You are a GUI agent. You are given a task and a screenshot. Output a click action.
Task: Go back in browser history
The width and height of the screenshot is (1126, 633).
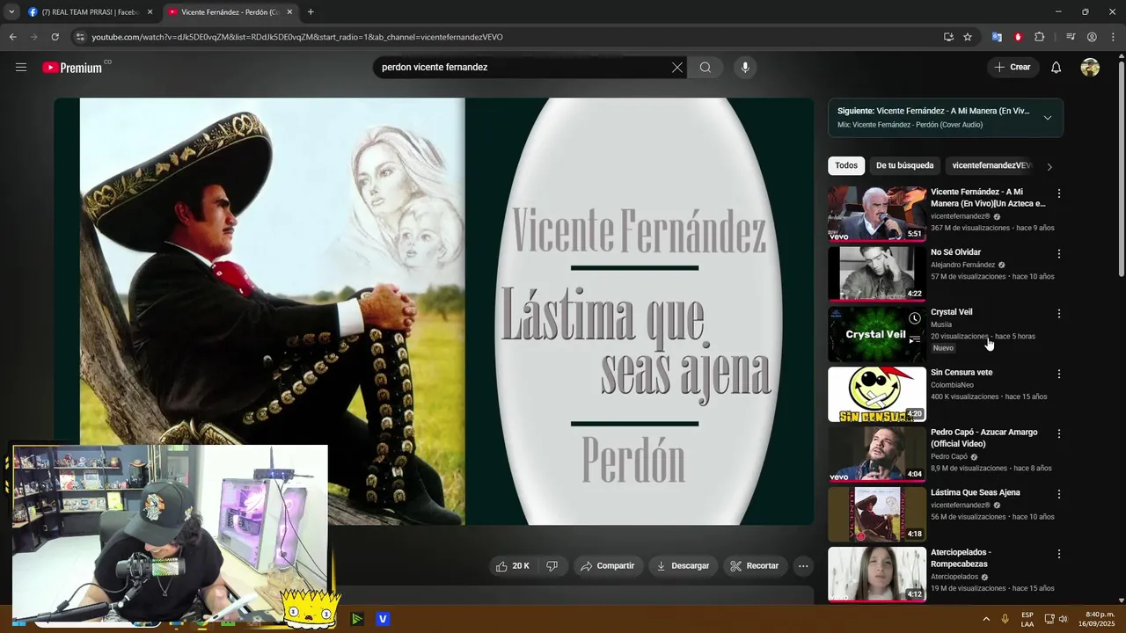(x=12, y=37)
